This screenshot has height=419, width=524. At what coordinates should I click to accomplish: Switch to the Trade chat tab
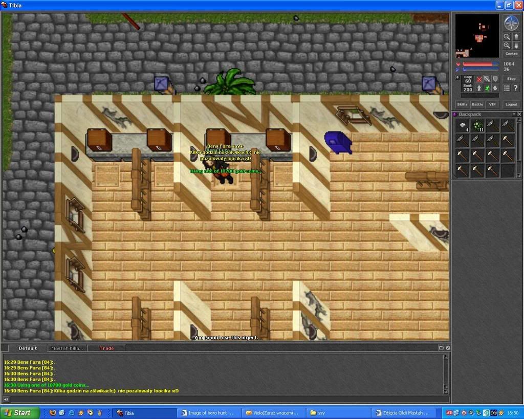click(x=106, y=348)
